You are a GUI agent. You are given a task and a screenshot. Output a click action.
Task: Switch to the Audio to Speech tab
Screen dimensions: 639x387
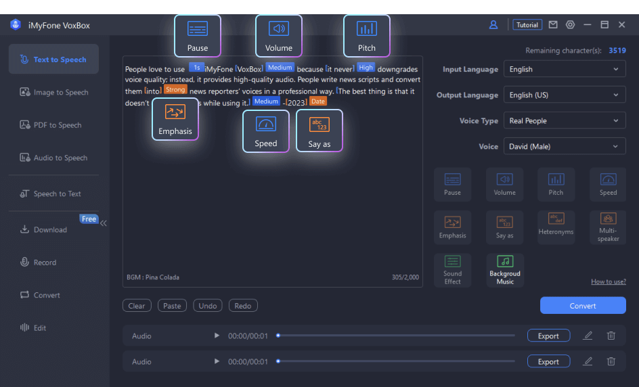click(x=53, y=158)
